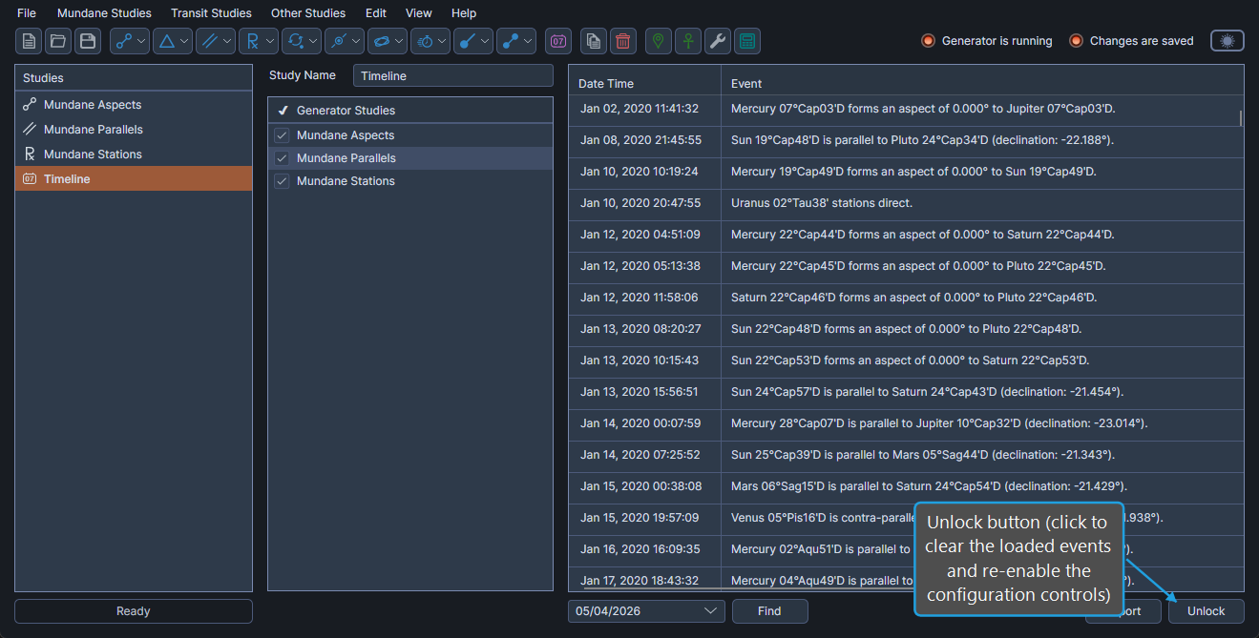Click the two-dot connector toolbar icon

click(x=510, y=41)
